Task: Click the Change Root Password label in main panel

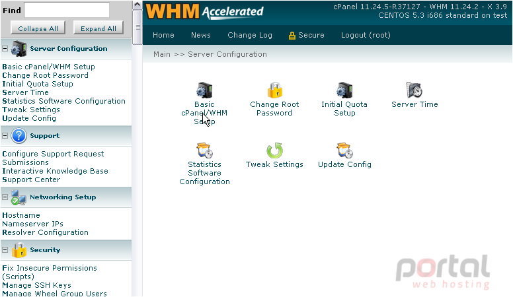Action: point(274,108)
